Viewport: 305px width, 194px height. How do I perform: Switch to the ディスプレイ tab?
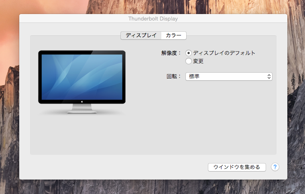[141, 35]
